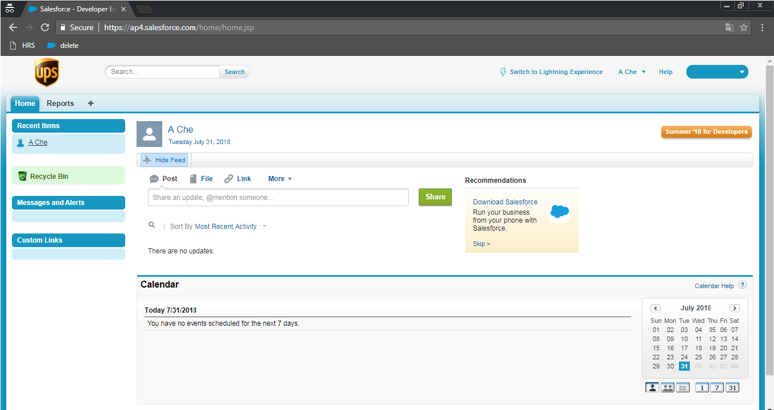This screenshot has height=410, width=774.
Task: Open the A Che user menu dropdown
Action: tap(632, 72)
